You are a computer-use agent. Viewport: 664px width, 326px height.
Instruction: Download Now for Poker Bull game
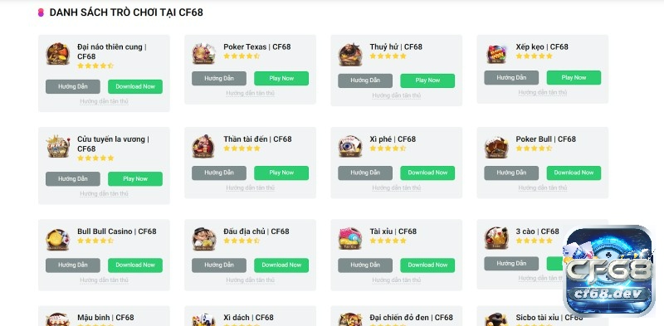[574, 173]
